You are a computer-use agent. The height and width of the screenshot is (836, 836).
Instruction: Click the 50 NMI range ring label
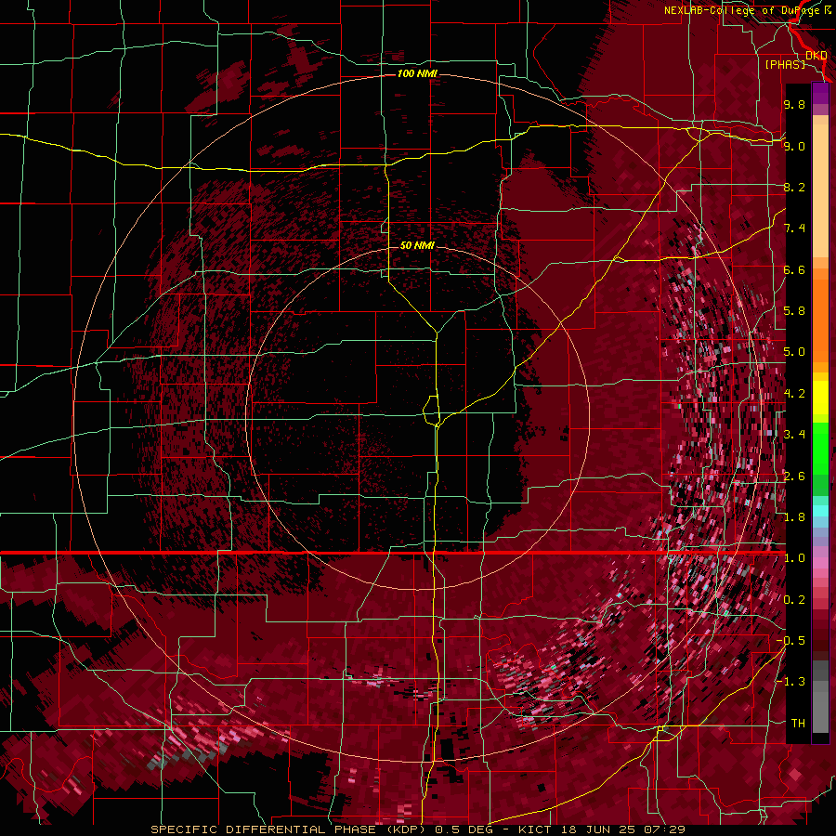(x=417, y=245)
